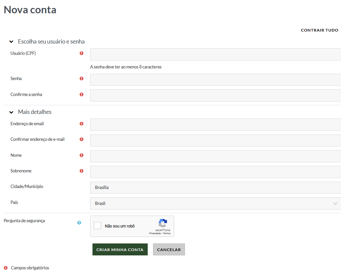Collapse the "Escolha seu usuário e senha" section
The width and height of the screenshot is (341, 273).
pos(11,42)
